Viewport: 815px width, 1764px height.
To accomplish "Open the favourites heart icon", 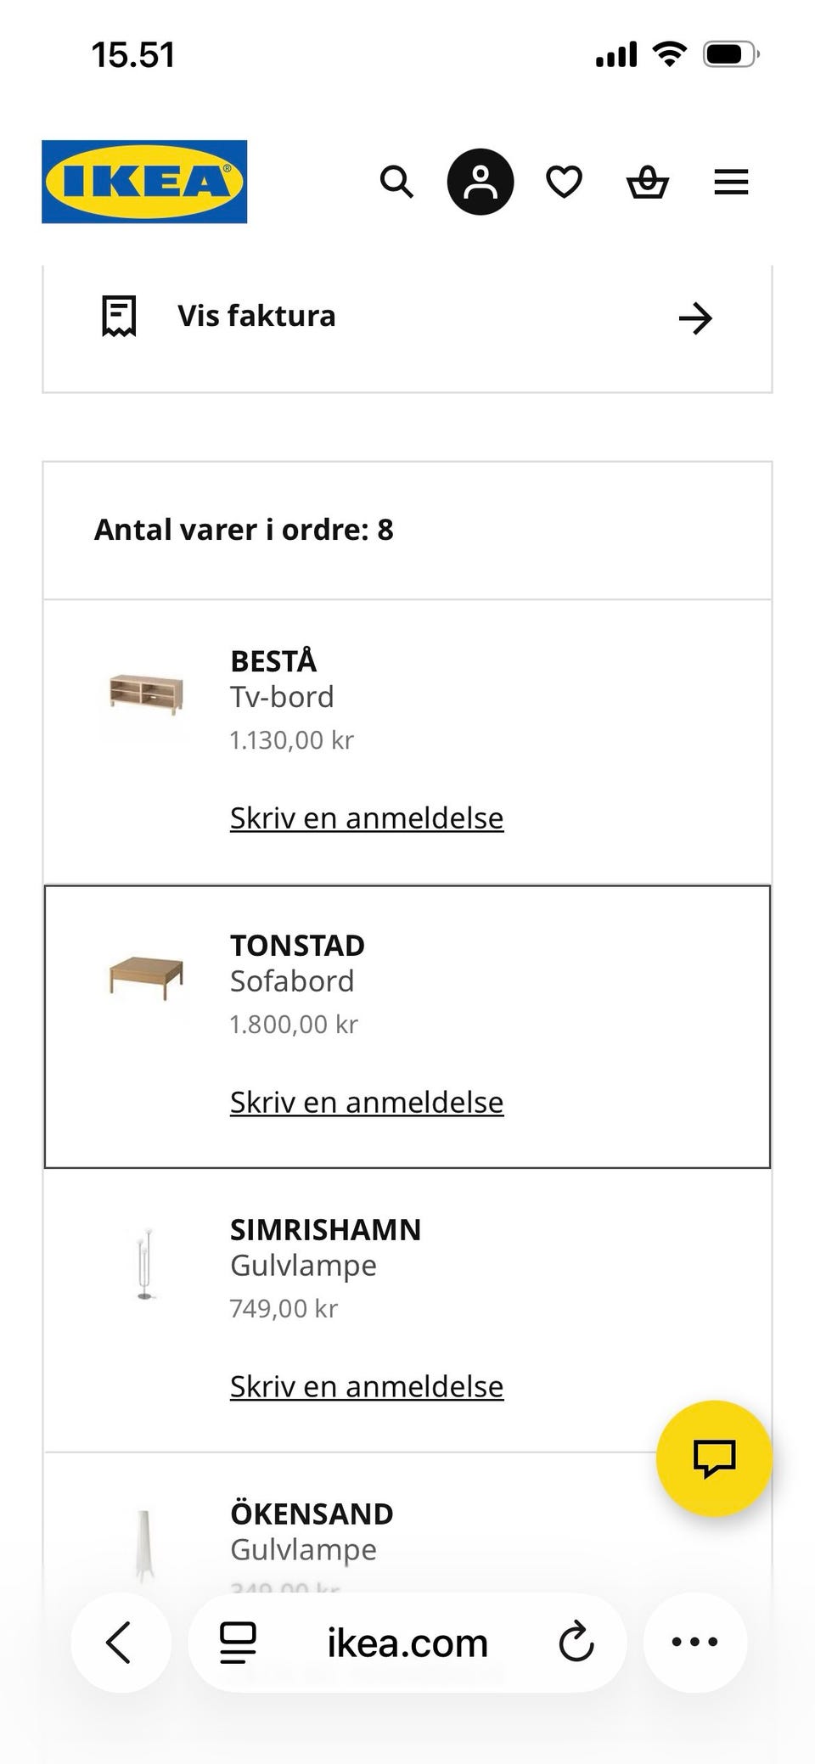I will coord(564,182).
